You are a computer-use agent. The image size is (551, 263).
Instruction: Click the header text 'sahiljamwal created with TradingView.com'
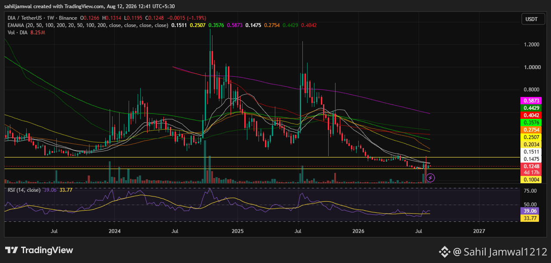[54, 6]
